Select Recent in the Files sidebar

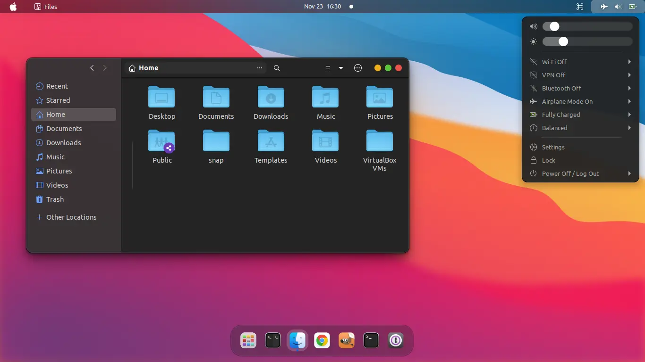(57, 86)
